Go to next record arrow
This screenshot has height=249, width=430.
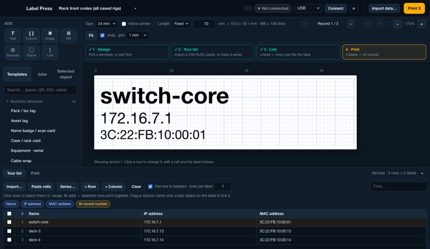pos(351,24)
